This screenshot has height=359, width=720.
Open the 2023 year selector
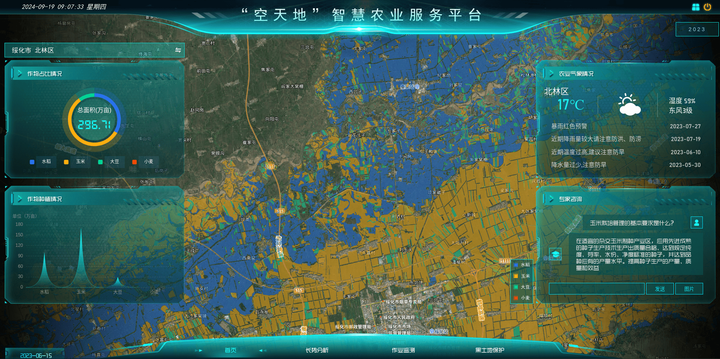pos(697,29)
